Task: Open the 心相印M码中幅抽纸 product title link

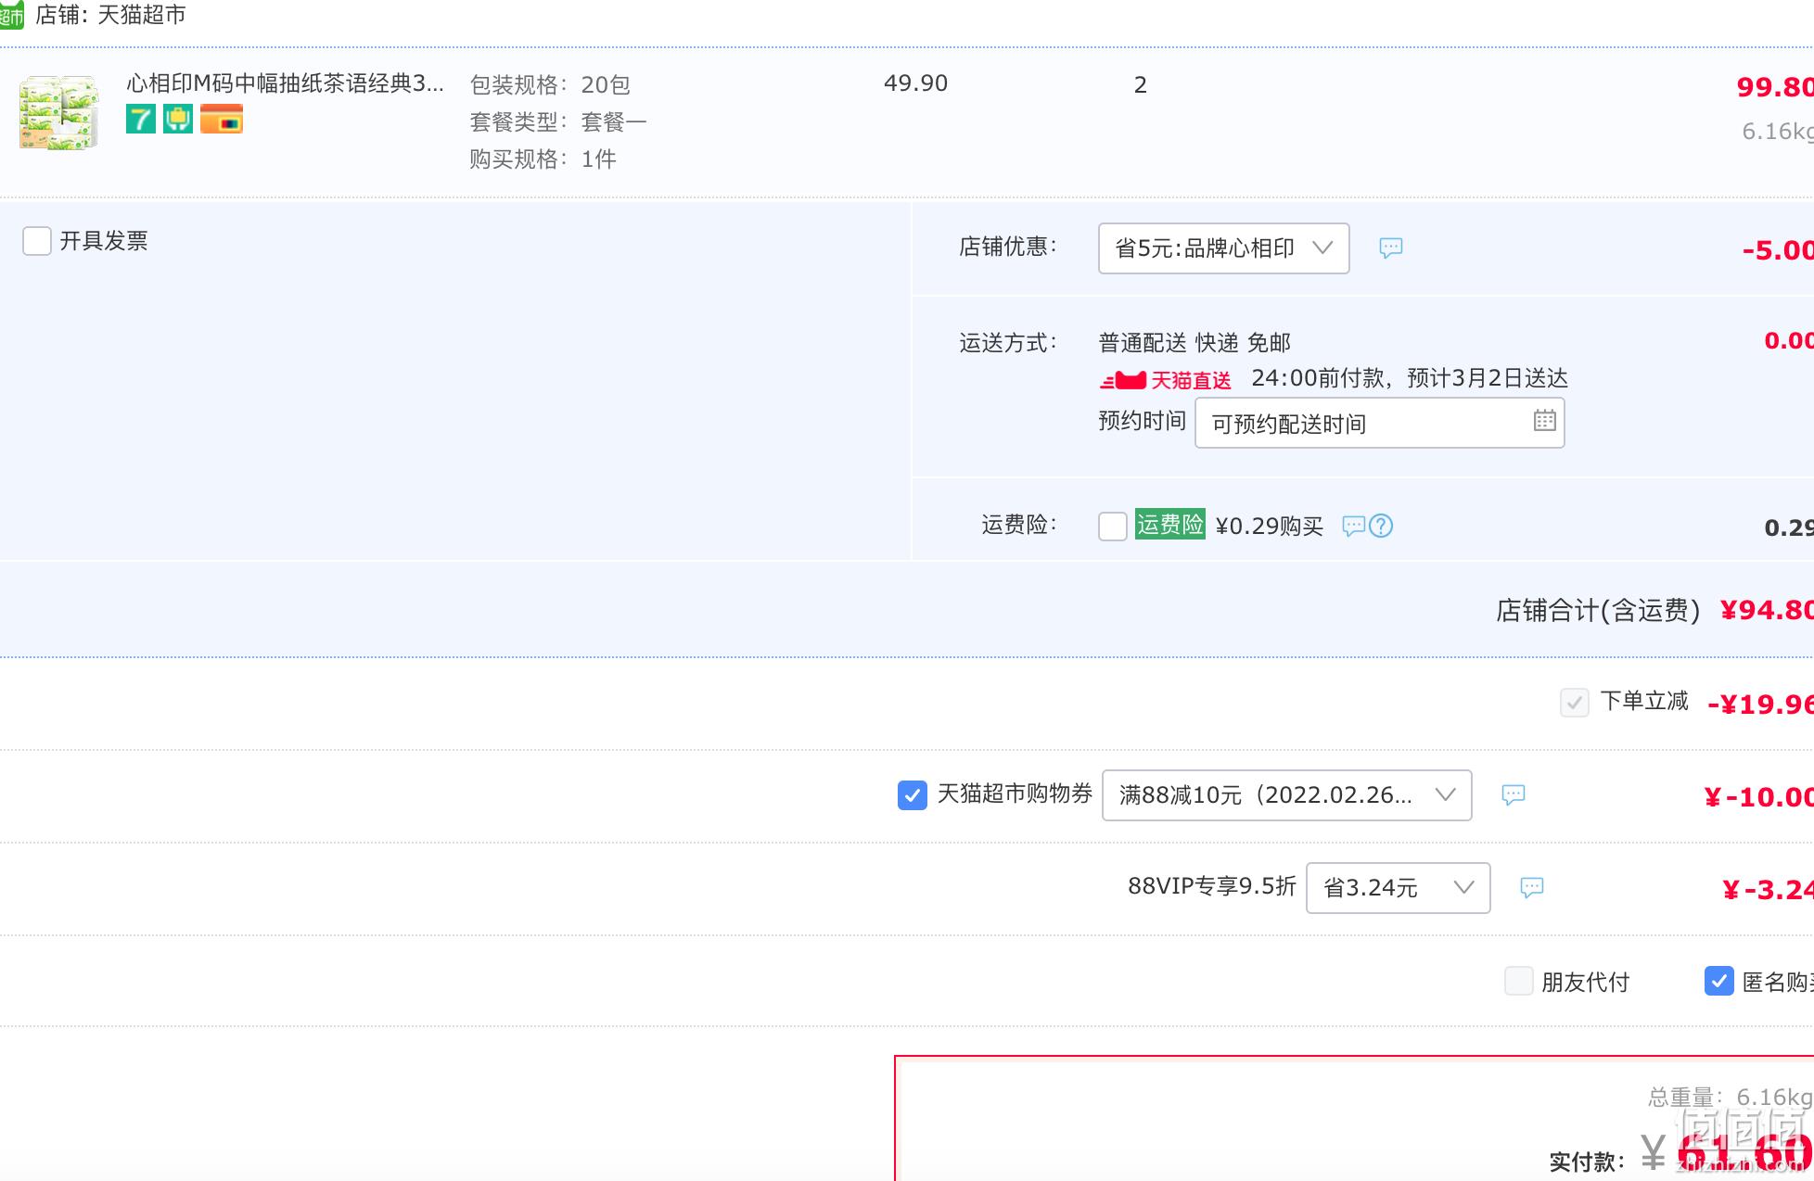Action: (x=286, y=83)
